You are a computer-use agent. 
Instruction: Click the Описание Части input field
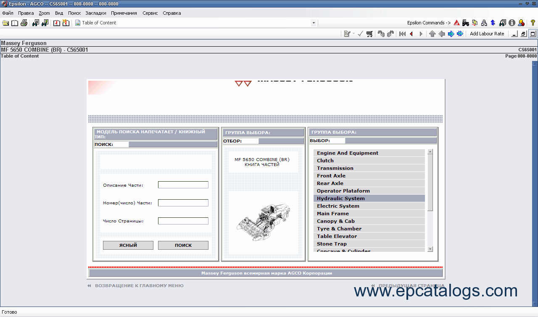pos(183,185)
